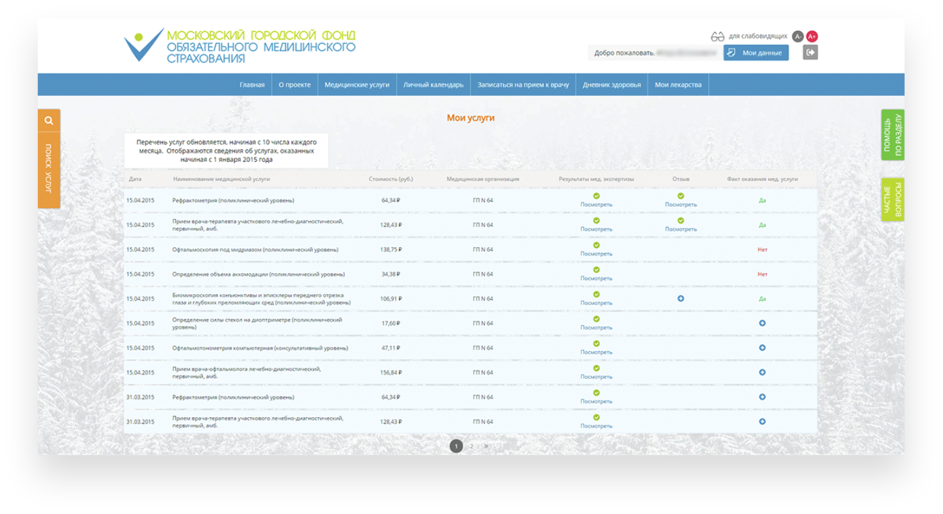The width and height of the screenshot is (943, 514).
Task: Click Московский городской фонд logo
Action: pos(239,46)
